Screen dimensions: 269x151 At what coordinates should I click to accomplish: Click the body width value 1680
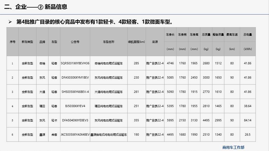tap(182, 135)
